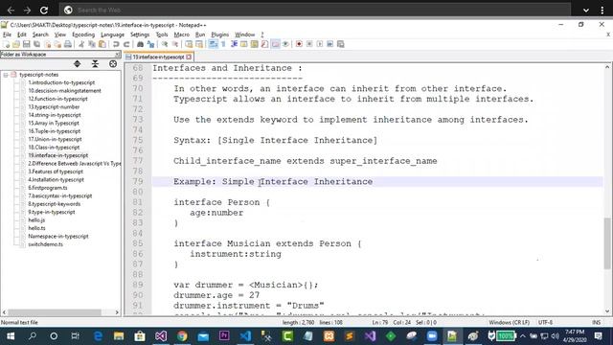
Task: Close the Folder as Workspace panel
Action: 118,54
